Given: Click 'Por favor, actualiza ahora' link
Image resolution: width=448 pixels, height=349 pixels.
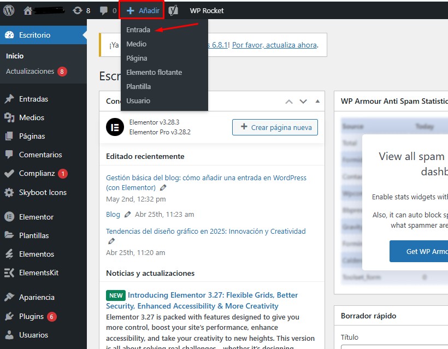Looking at the screenshot, I should coord(274,45).
